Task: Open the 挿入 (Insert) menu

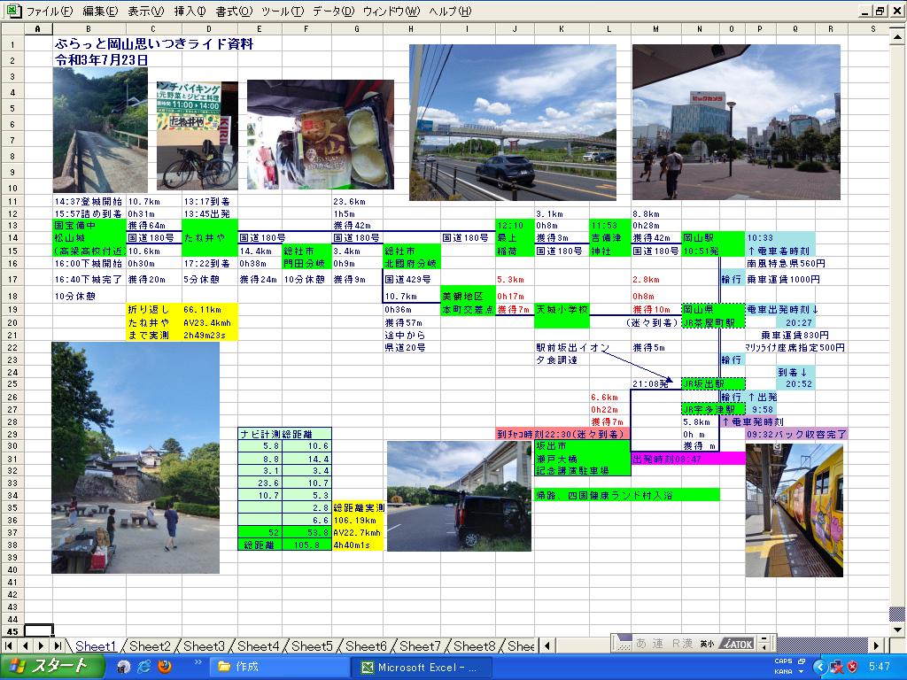Action: coord(190,11)
